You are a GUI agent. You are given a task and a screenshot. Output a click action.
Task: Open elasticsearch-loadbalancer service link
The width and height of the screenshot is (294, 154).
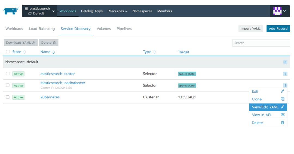tap(63, 83)
